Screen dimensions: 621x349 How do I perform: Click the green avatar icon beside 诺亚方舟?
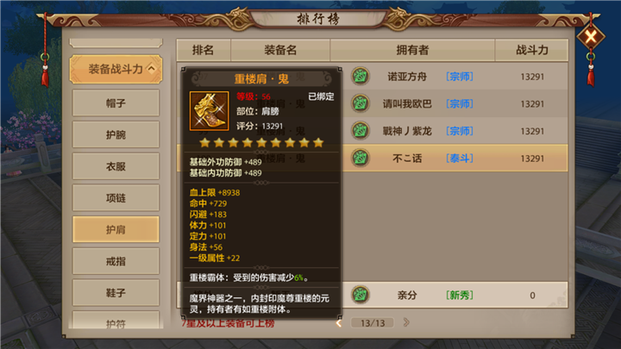click(360, 76)
